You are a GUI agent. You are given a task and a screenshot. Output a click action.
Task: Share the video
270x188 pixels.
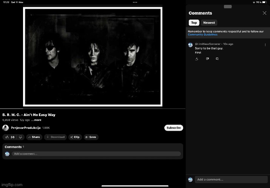coord(34,137)
